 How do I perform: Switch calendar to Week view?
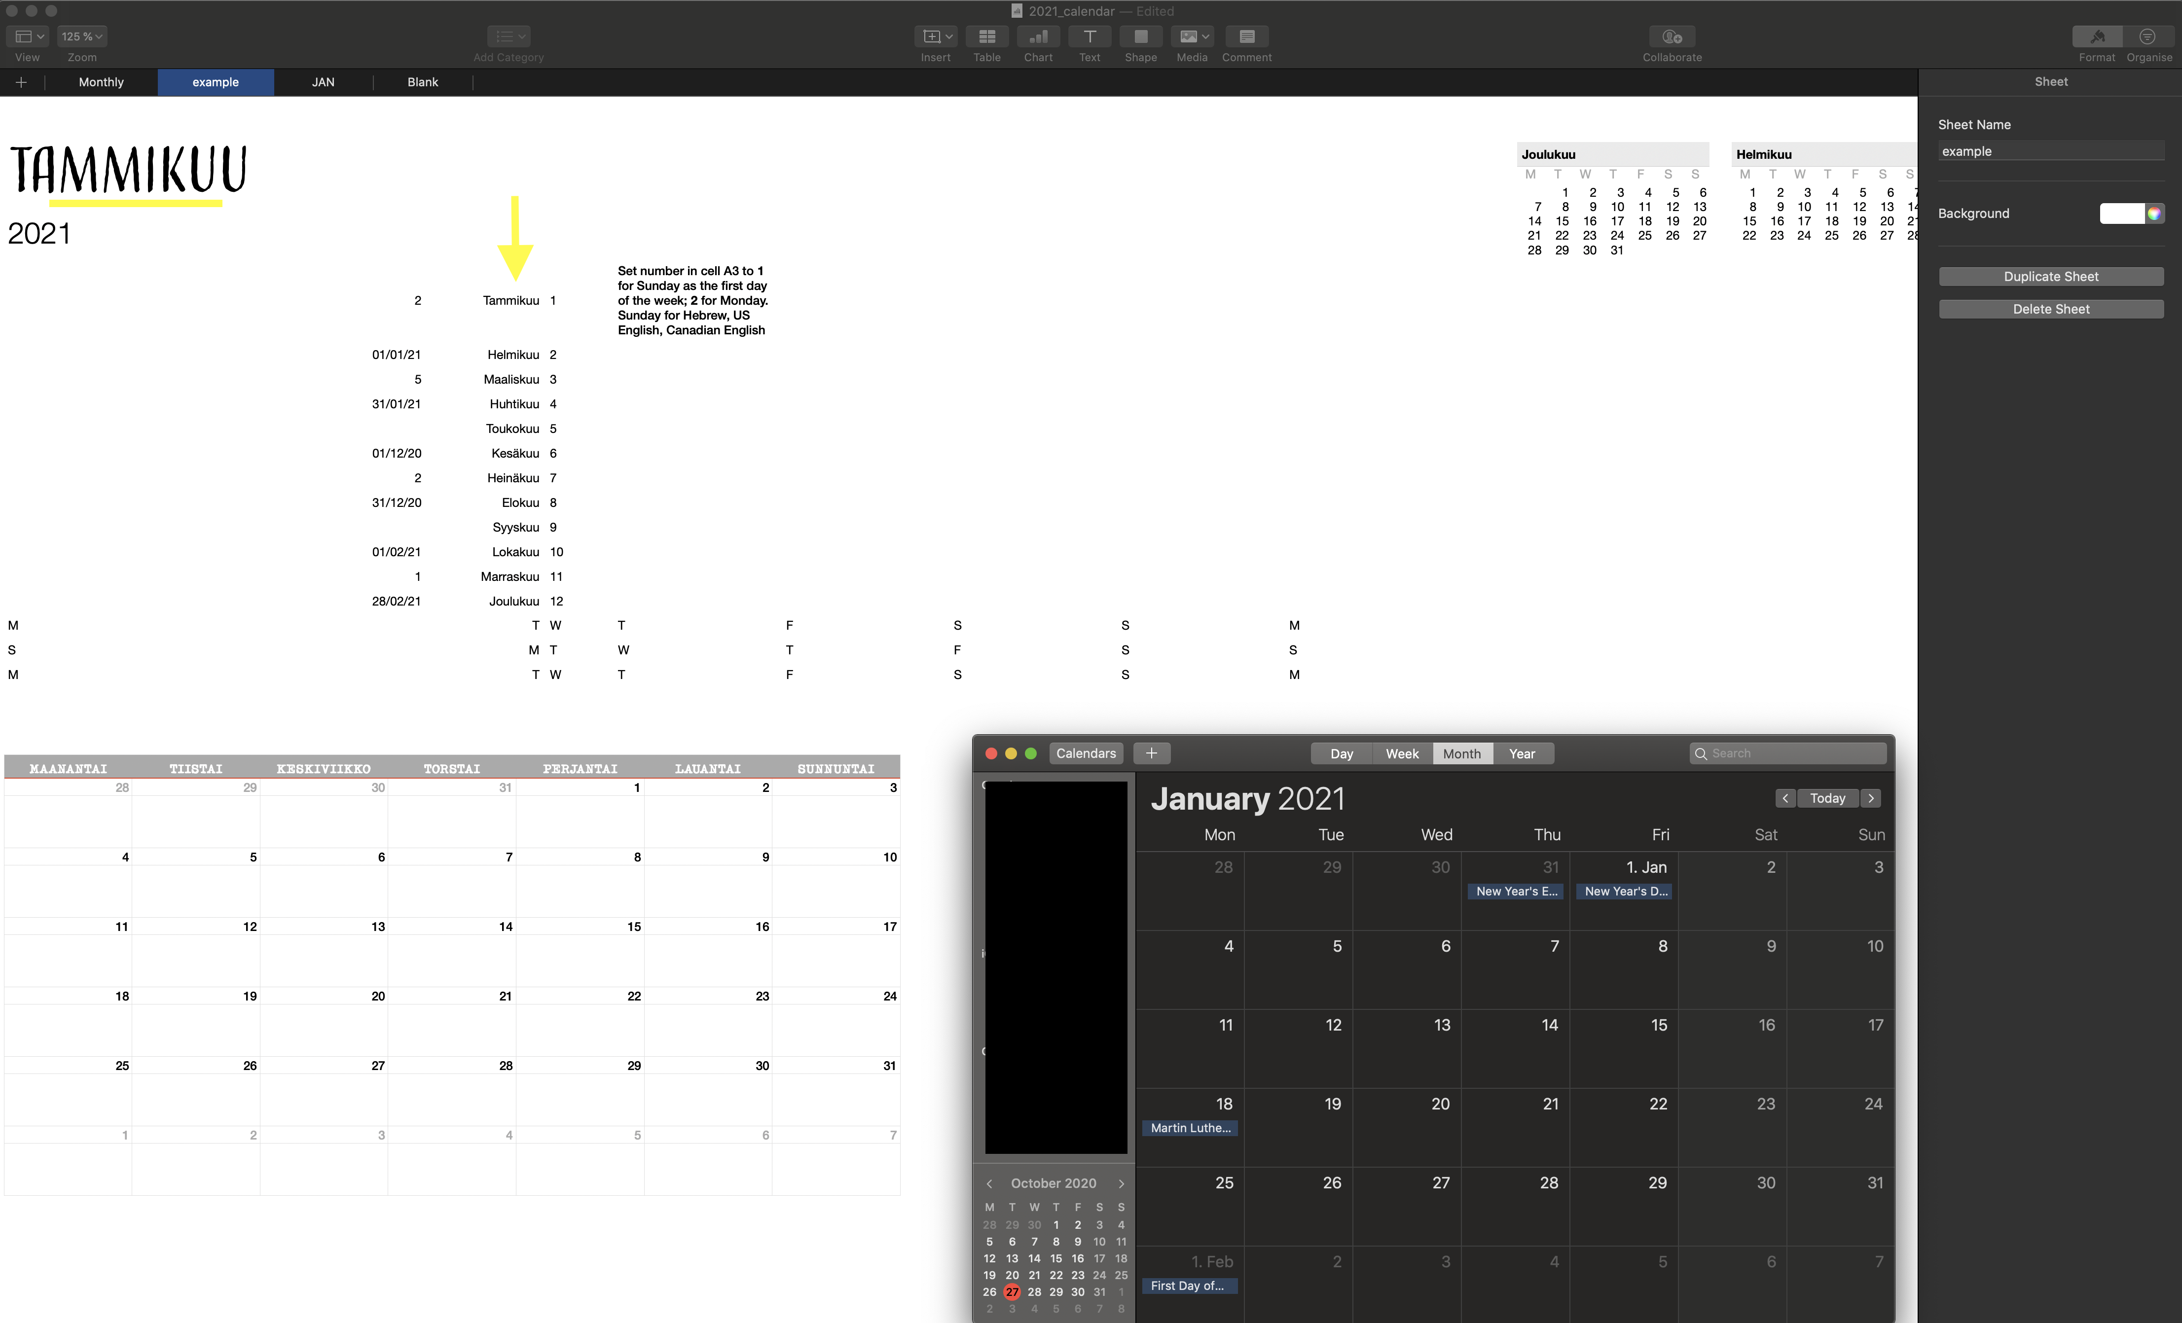(1402, 753)
